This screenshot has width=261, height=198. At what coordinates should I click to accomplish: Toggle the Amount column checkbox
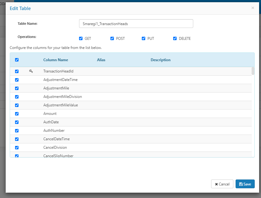(x=17, y=114)
